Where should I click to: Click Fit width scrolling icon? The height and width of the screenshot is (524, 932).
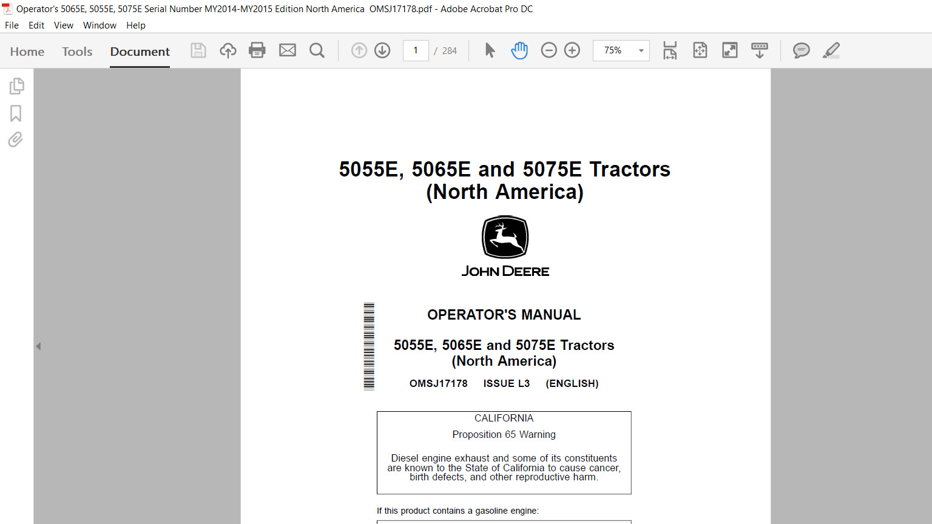[670, 50]
